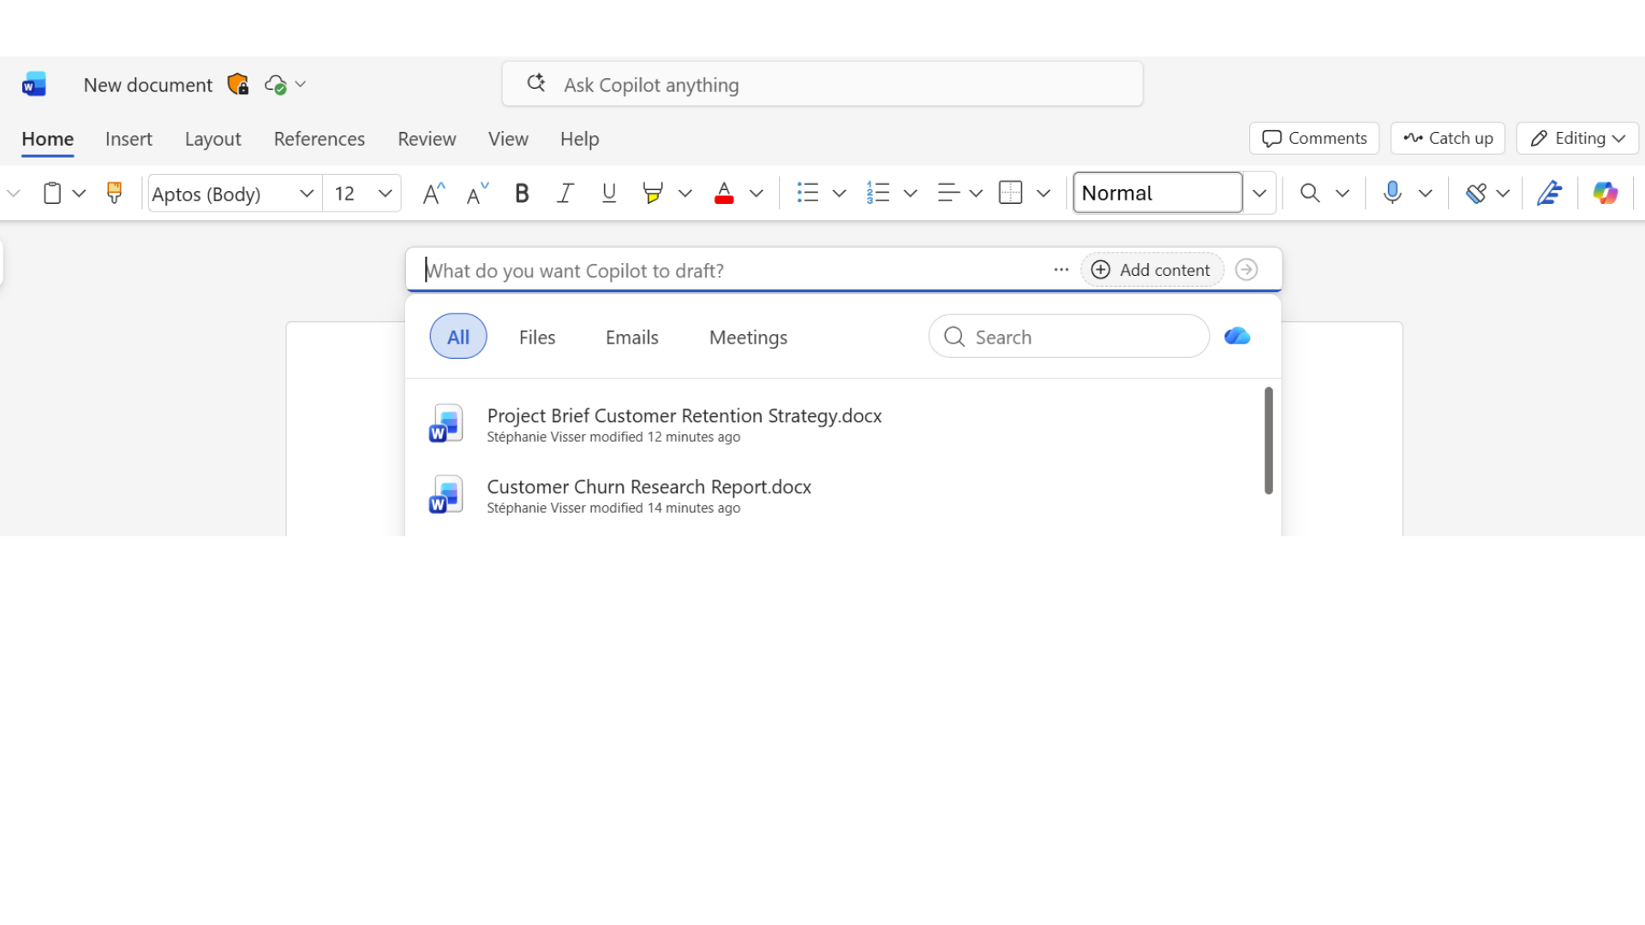The width and height of the screenshot is (1645, 925).
Task: Toggle italic formatting
Action: pos(565,194)
